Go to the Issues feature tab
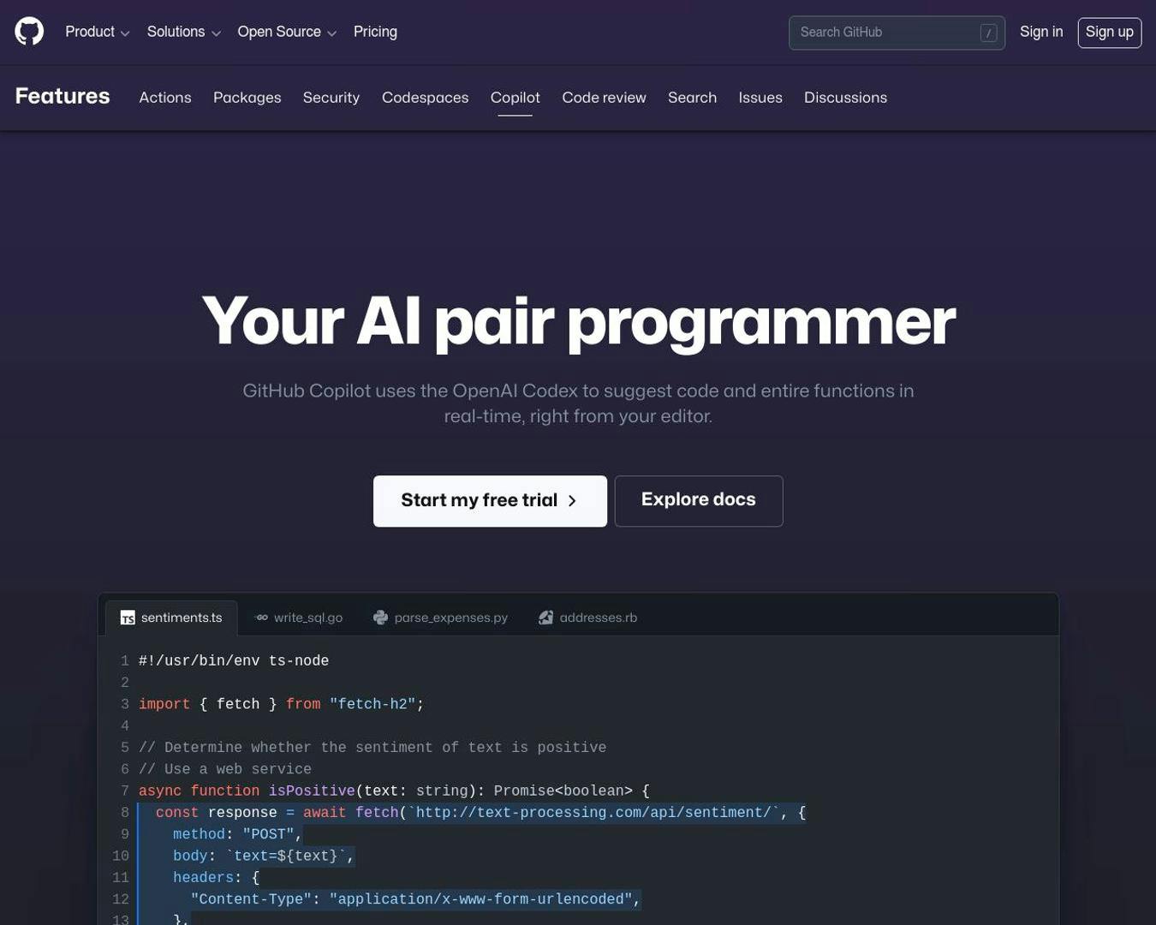This screenshot has height=925, width=1156. [760, 98]
